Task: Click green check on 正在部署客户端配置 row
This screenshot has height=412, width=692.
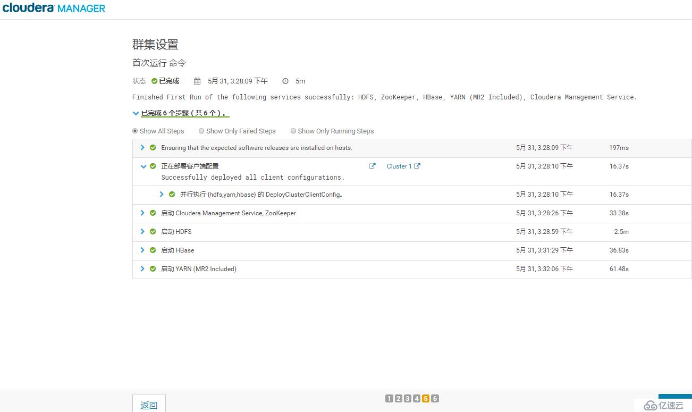Action: click(153, 166)
